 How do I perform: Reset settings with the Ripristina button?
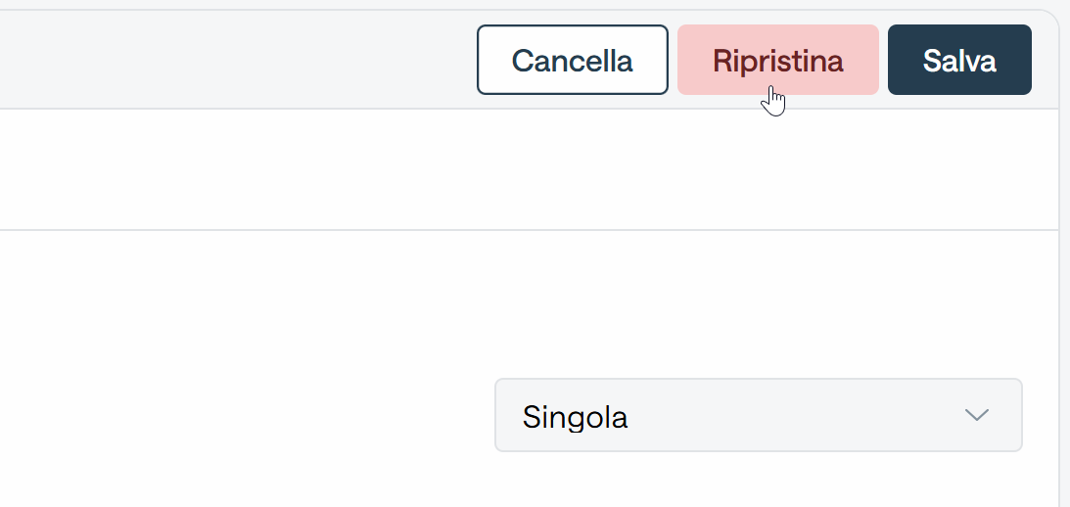[778, 60]
